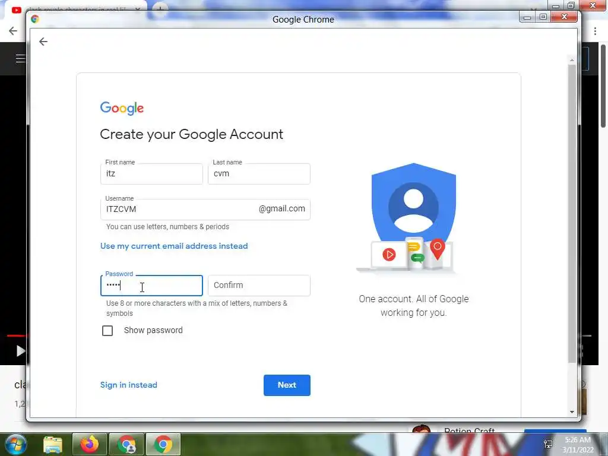Click the Confirm password field
The height and width of the screenshot is (456, 608).
pyautogui.click(x=259, y=286)
